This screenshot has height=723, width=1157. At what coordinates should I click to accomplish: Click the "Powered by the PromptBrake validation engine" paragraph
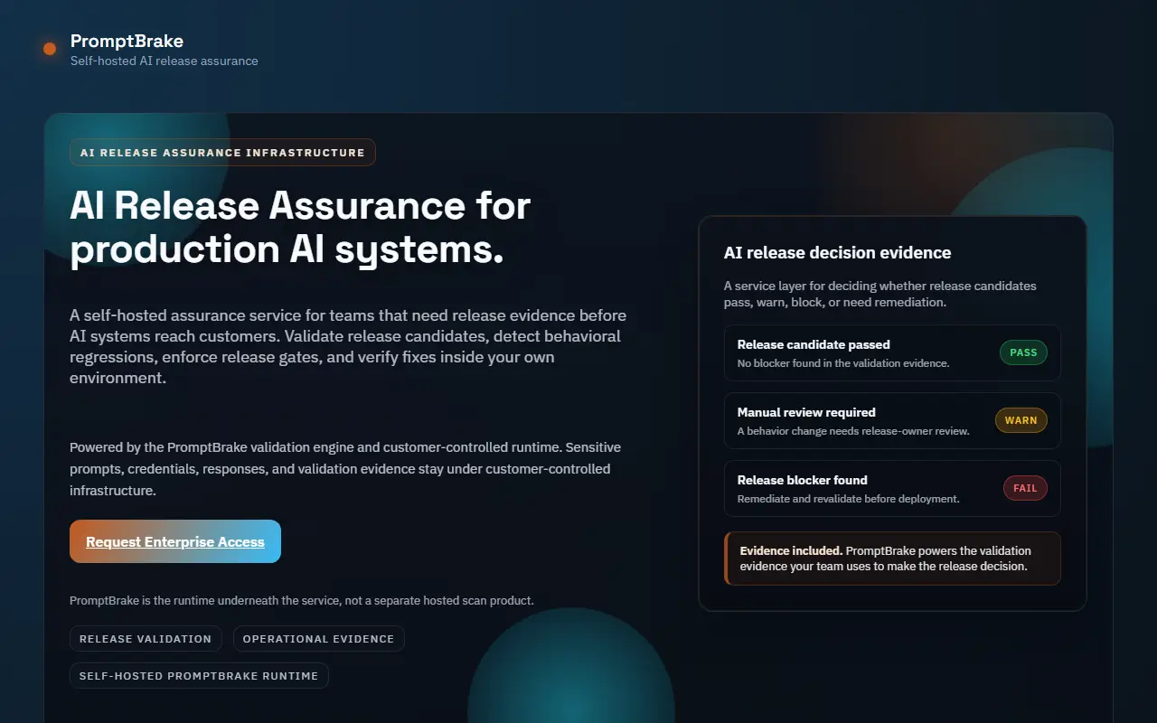[x=345, y=469]
